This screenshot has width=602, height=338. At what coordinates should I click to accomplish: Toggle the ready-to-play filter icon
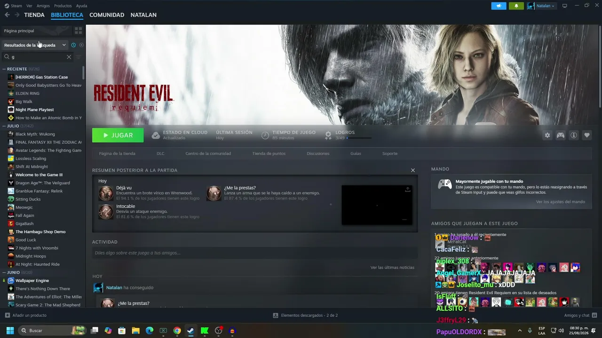pyautogui.click(x=81, y=45)
